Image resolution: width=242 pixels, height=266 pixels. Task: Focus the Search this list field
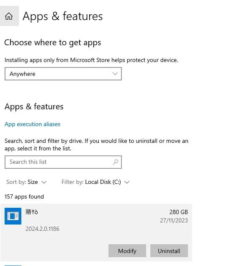click(63, 162)
